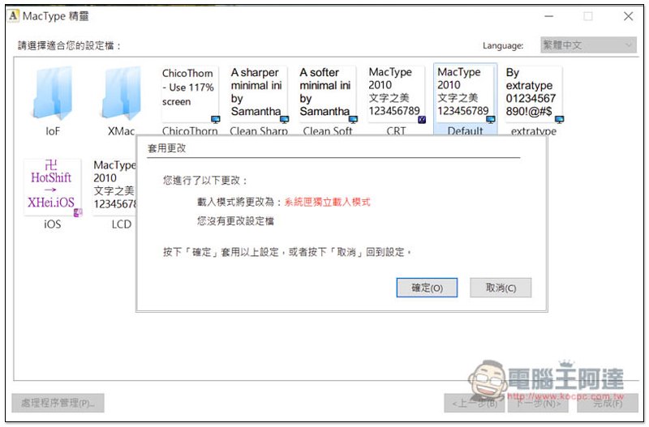Click the 請選擇適合您的設定檔 prompt text
649x427 pixels.
(70, 45)
